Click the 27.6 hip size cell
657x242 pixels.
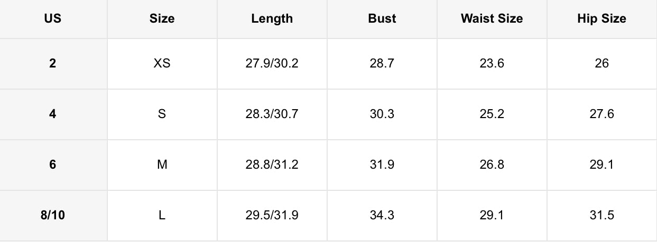point(602,114)
